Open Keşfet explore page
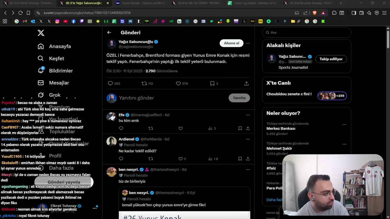The height and width of the screenshot is (219, 390). tap(51, 58)
